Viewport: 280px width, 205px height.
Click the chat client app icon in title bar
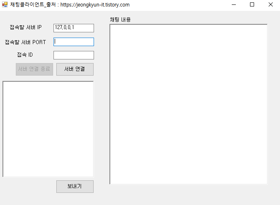click(5, 4)
